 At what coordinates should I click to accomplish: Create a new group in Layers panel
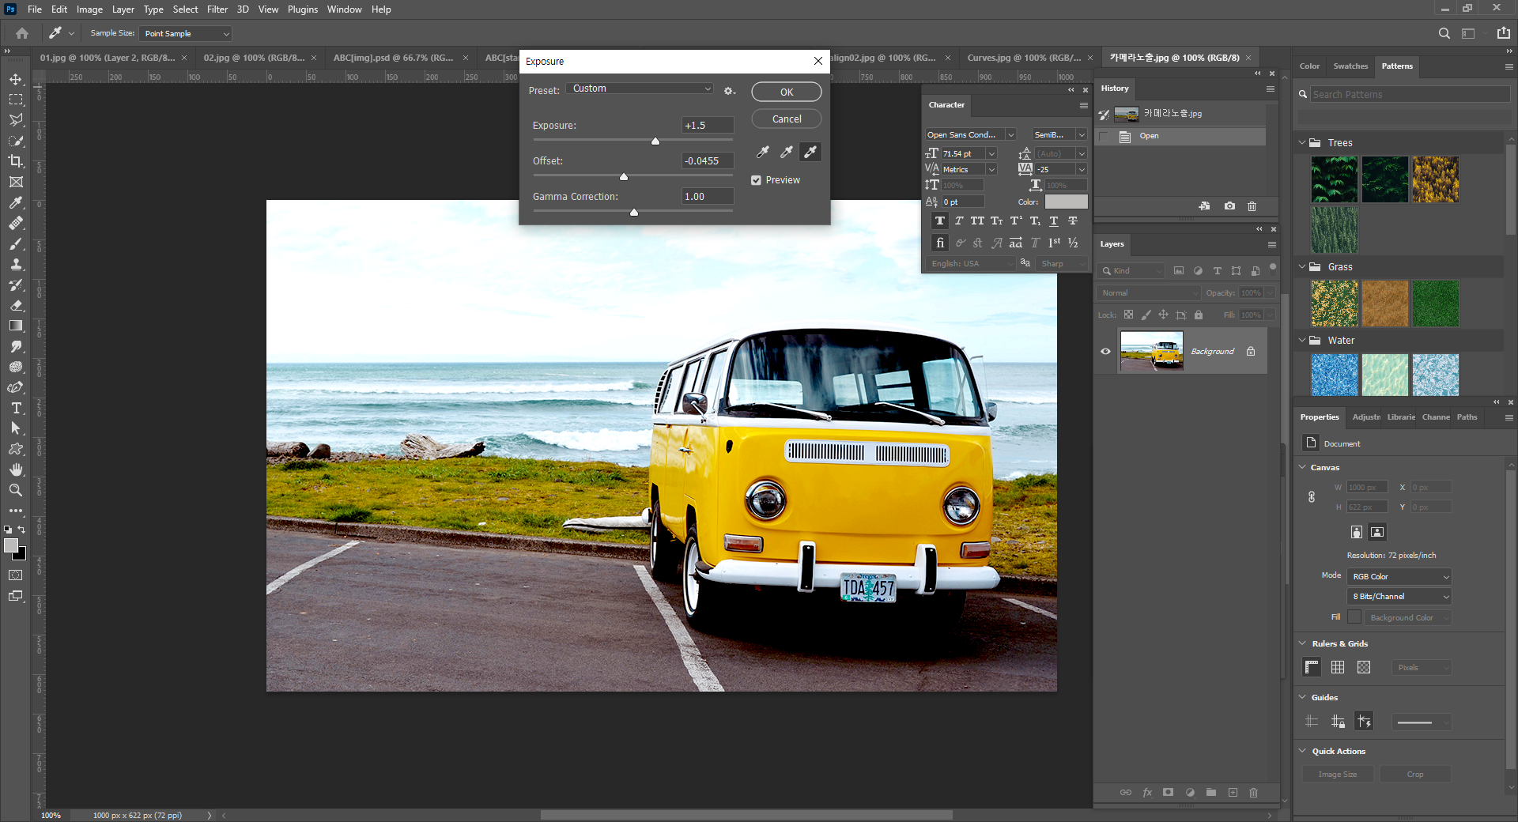coord(1211,792)
